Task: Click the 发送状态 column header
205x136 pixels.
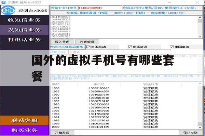Action: click(151, 84)
